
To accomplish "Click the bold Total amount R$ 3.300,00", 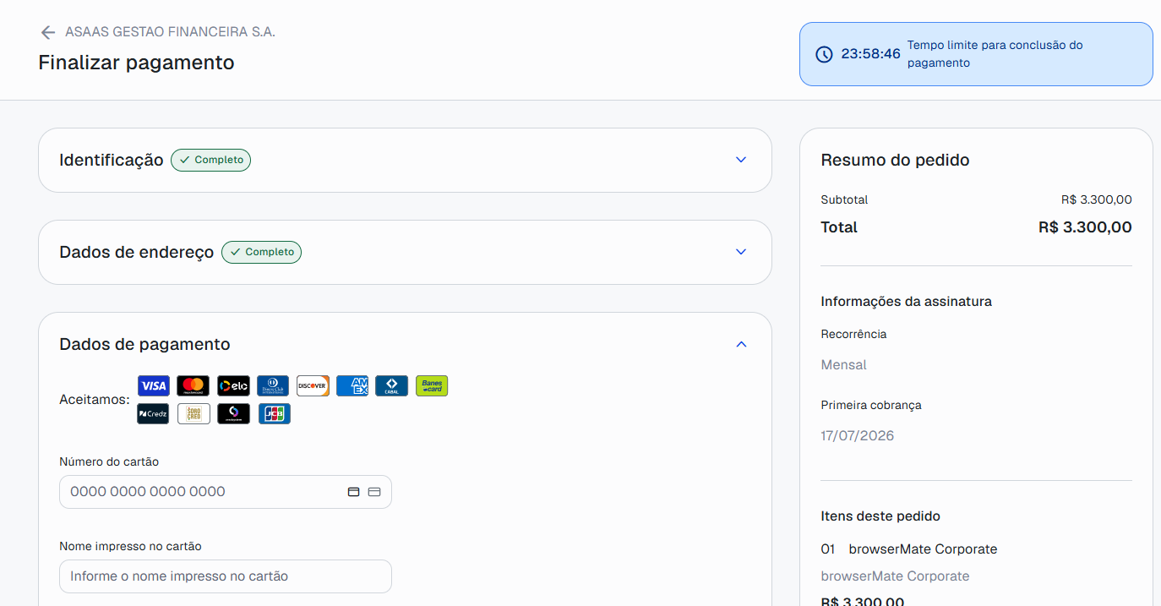I will point(1085,227).
